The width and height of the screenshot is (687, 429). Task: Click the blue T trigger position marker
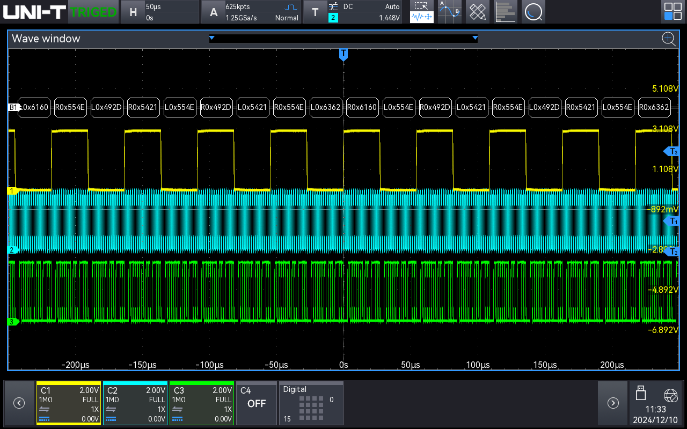point(343,54)
